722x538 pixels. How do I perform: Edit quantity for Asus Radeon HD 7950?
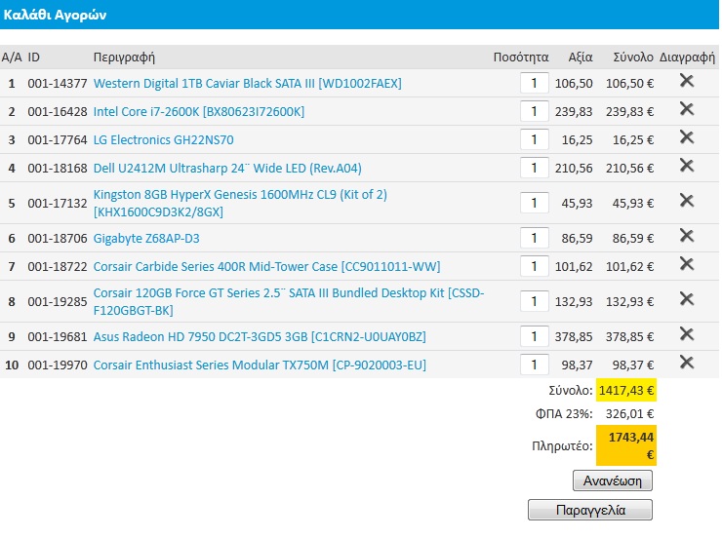point(534,336)
